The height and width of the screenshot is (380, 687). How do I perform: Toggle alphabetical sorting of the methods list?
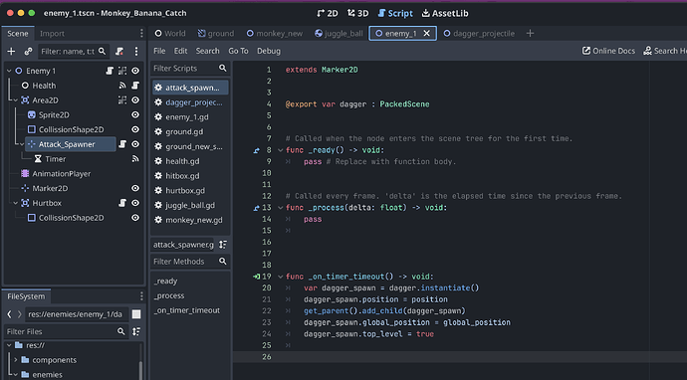(x=223, y=245)
